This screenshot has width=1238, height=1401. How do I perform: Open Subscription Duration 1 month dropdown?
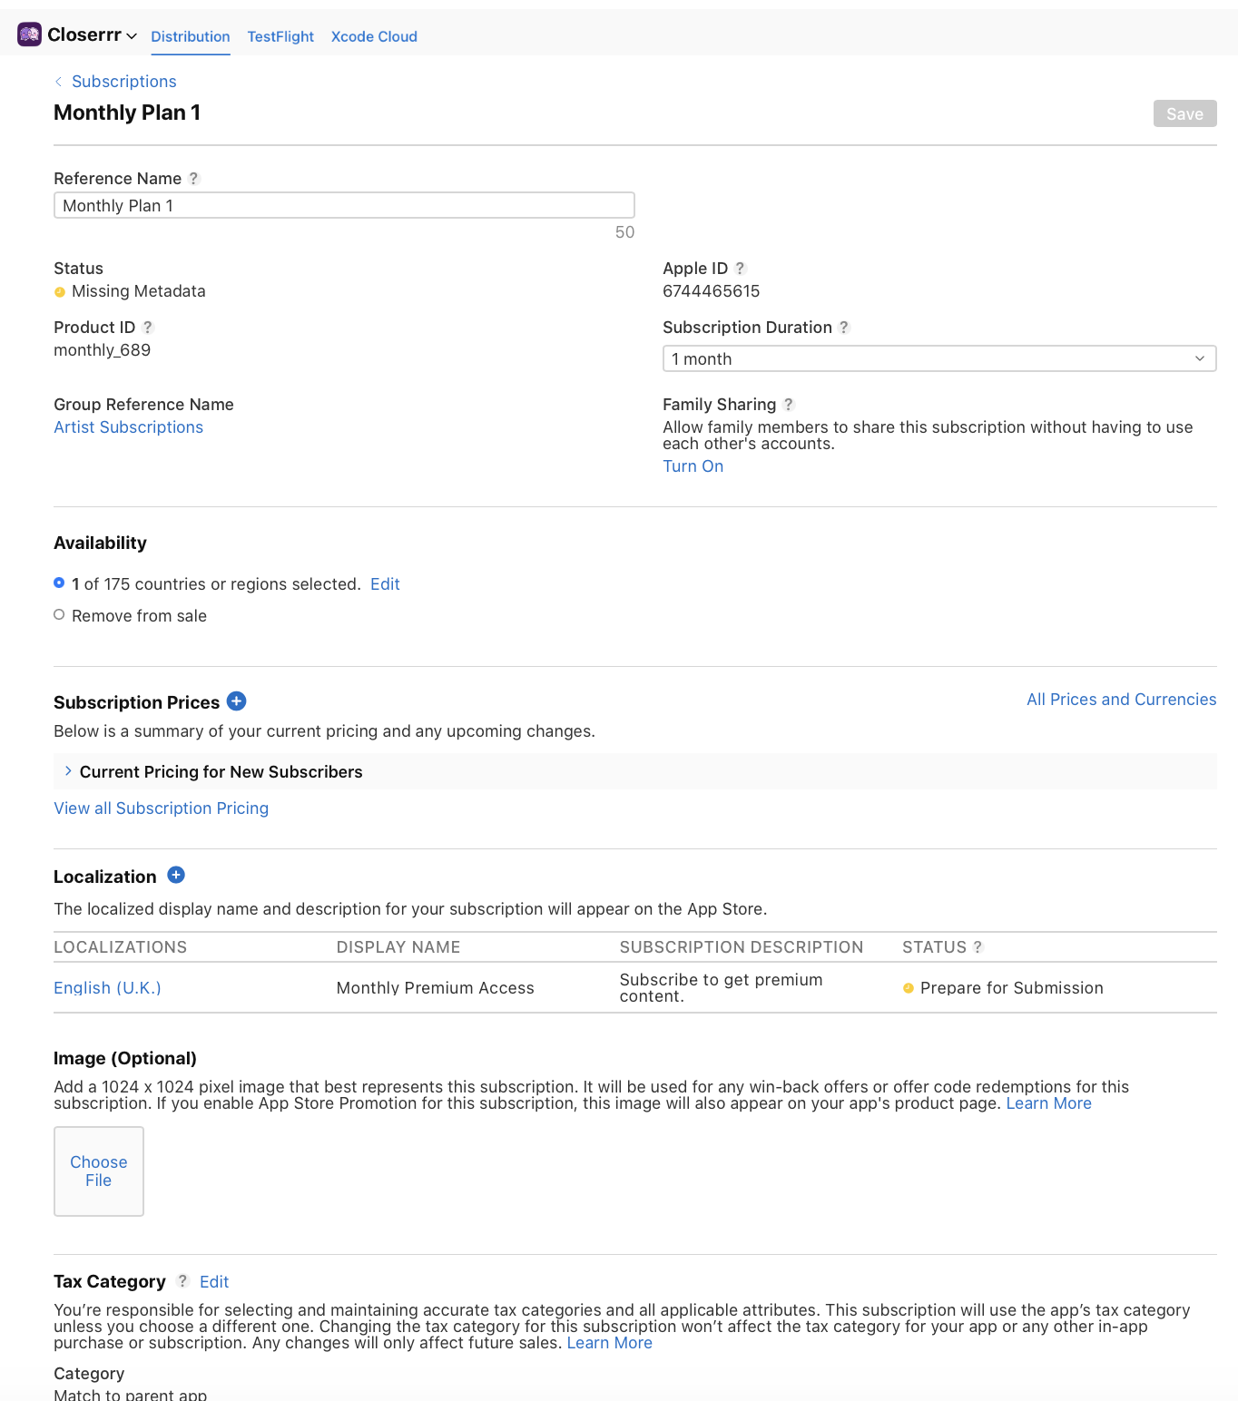[x=938, y=359]
